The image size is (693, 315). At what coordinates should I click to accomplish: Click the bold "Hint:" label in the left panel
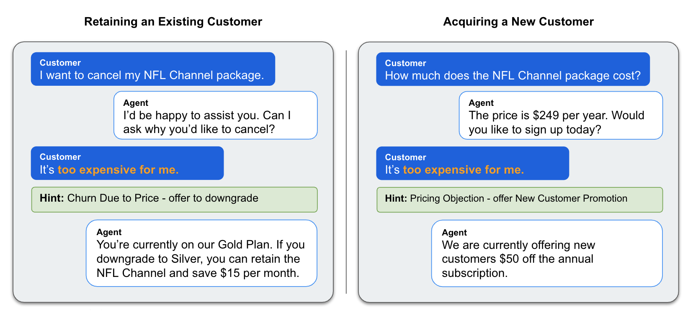[x=52, y=198]
